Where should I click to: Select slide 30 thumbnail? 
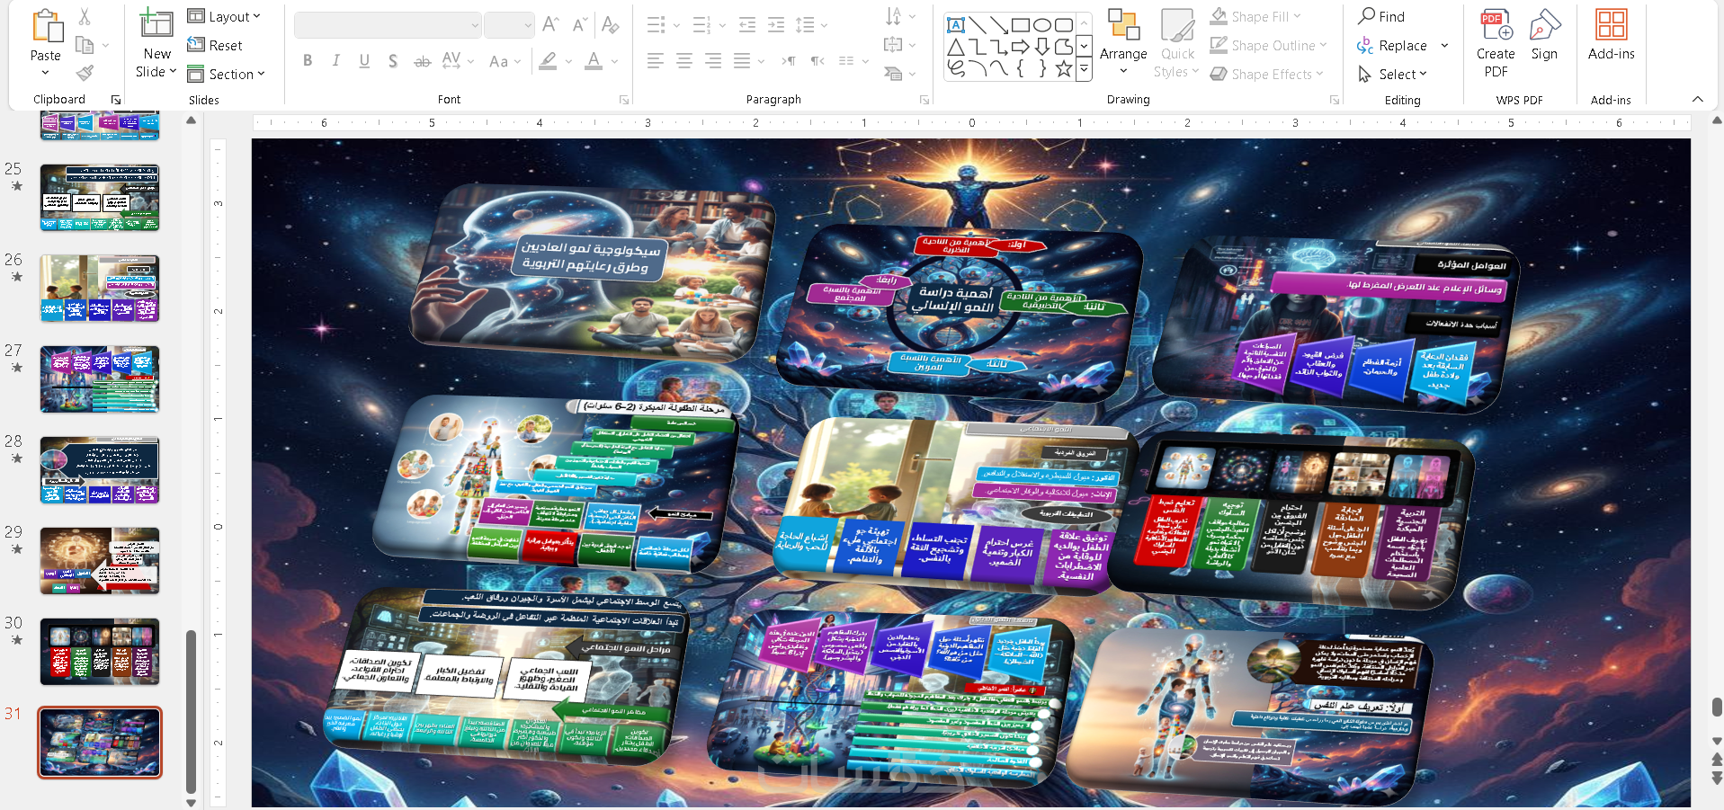point(100,652)
